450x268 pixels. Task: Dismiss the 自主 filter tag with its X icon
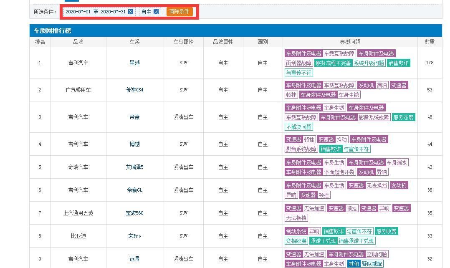coord(157,11)
